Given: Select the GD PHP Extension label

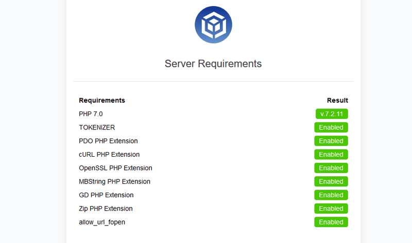Looking at the screenshot, I should pyautogui.click(x=106, y=195).
